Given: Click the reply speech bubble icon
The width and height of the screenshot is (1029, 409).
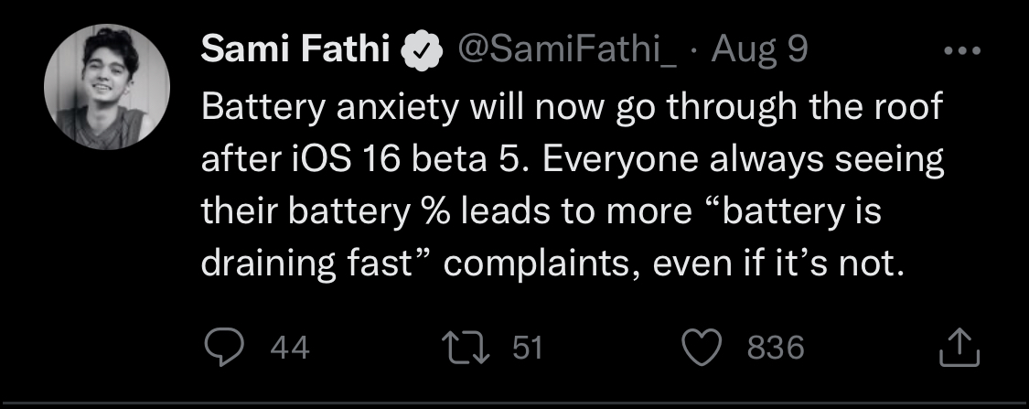Looking at the screenshot, I should [x=220, y=347].
